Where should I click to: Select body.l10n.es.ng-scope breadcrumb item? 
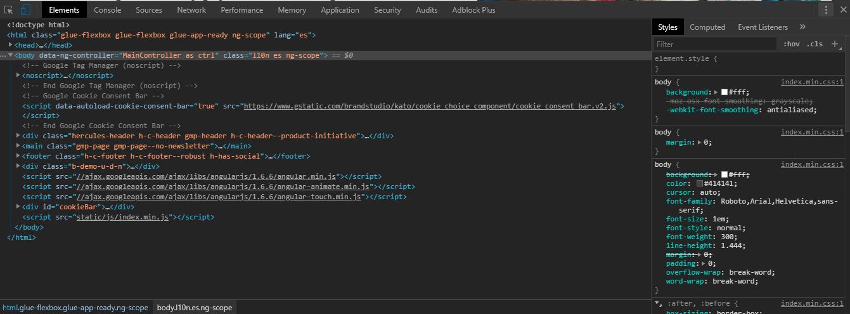pos(195,307)
